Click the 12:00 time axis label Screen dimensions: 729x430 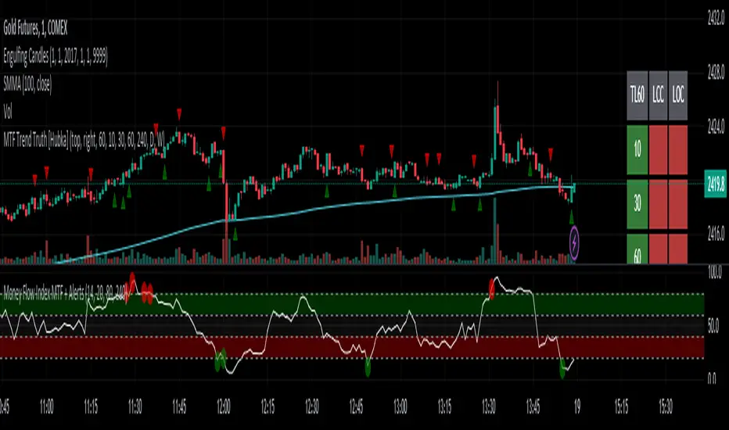click(x=223, y=407)
